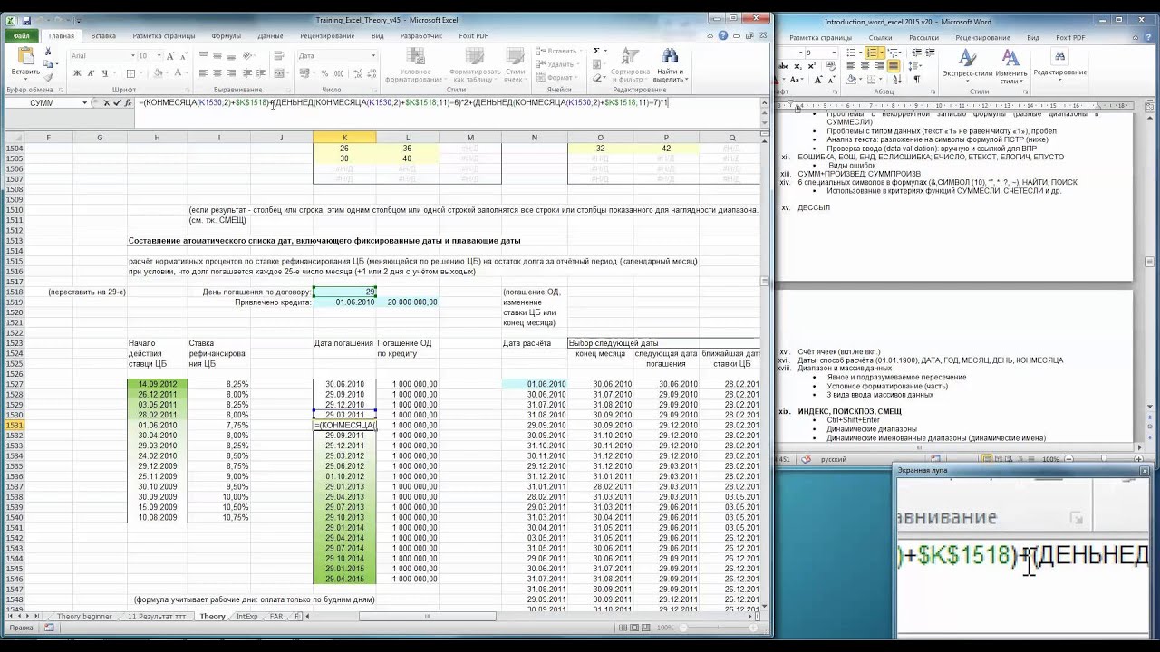Click column header K in Excel
The image size is (1160, 652).
click(x=344, y=138)
